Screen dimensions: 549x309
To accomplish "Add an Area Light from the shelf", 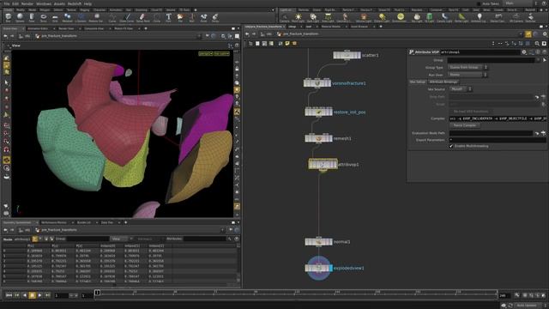I will tap(328, 17).
